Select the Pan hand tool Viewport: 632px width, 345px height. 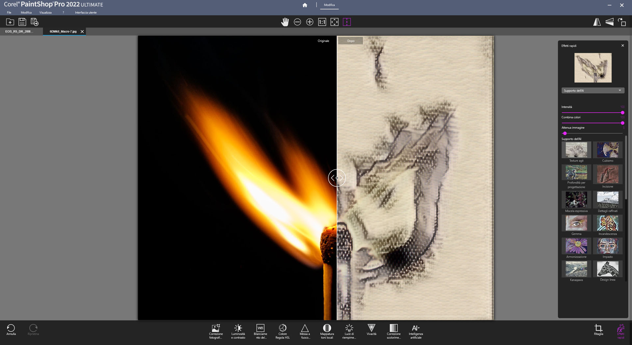(285, 22)
